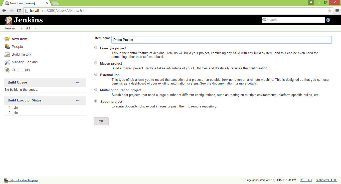Click the Jenkins butler logo

(x=9, y=21)
